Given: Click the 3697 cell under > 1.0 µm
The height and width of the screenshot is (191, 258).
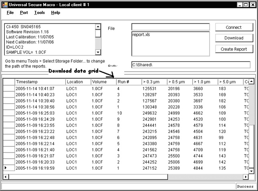Looking at the screenshot, I should tap(198, 101).
